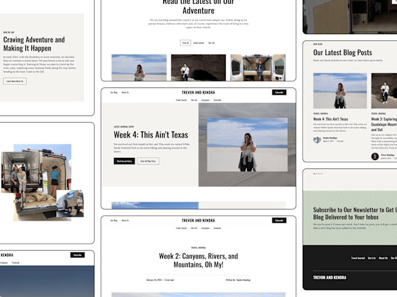Open Kendra's author avatar under Week 4 post

coord(316,140)
